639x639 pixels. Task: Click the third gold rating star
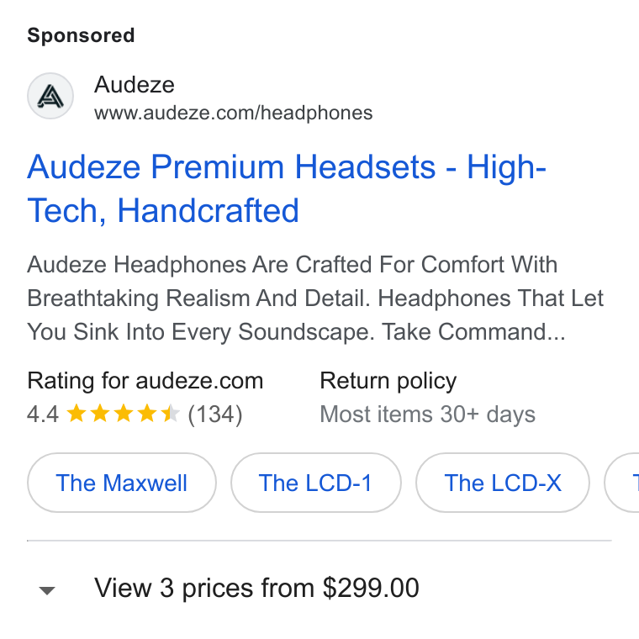click(x=124, y=414)
